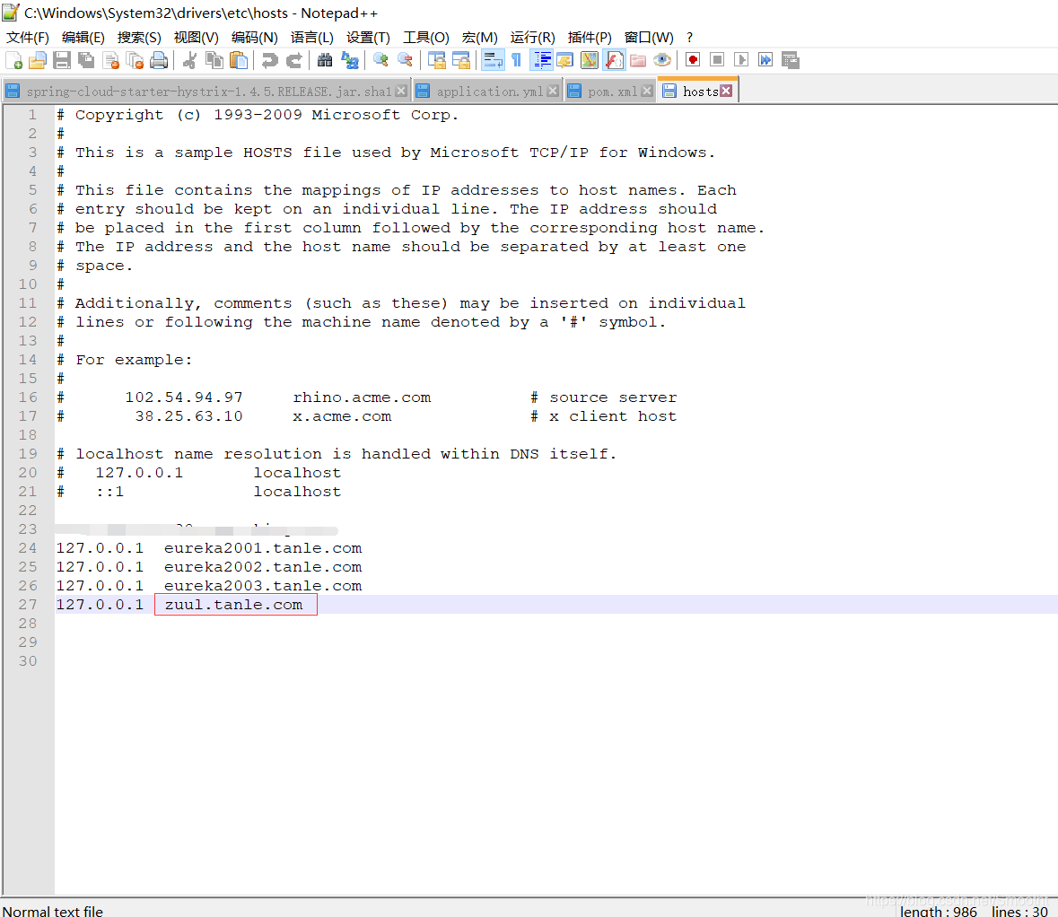Image resolution: width=1058 pixels, height=917 pixels.
Task: Toggle synchronize horizontal scrolling
Action: (x=461, y=61)
